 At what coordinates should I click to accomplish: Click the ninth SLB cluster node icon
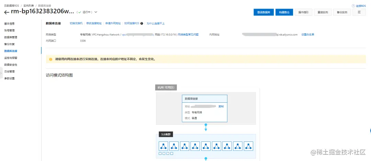pyautogui.click(x=249, y=146)
